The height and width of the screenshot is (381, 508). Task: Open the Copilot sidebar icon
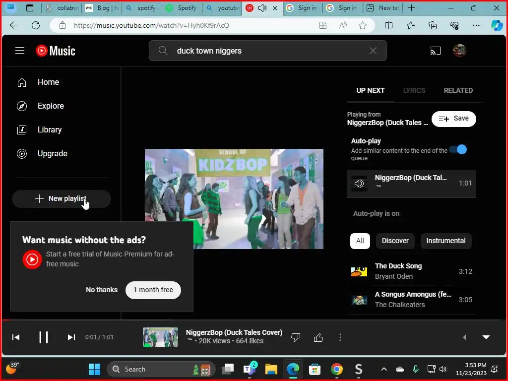click(497, 25)
